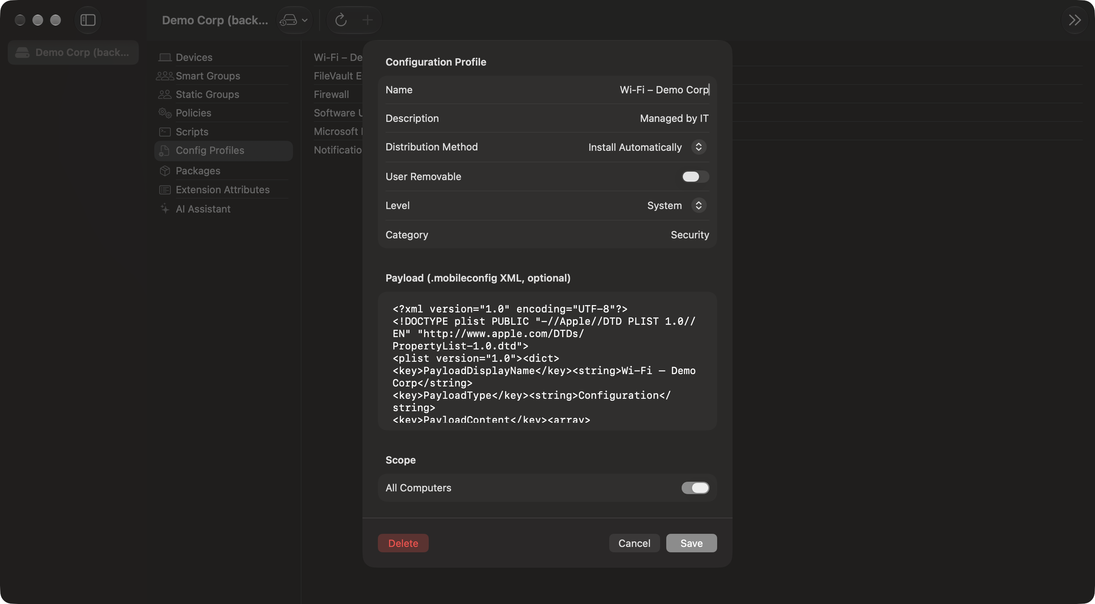Open the server selector dropdown in toolbar
The height and width of the screenshot is (604, 1095).
[x=294, y=20]
